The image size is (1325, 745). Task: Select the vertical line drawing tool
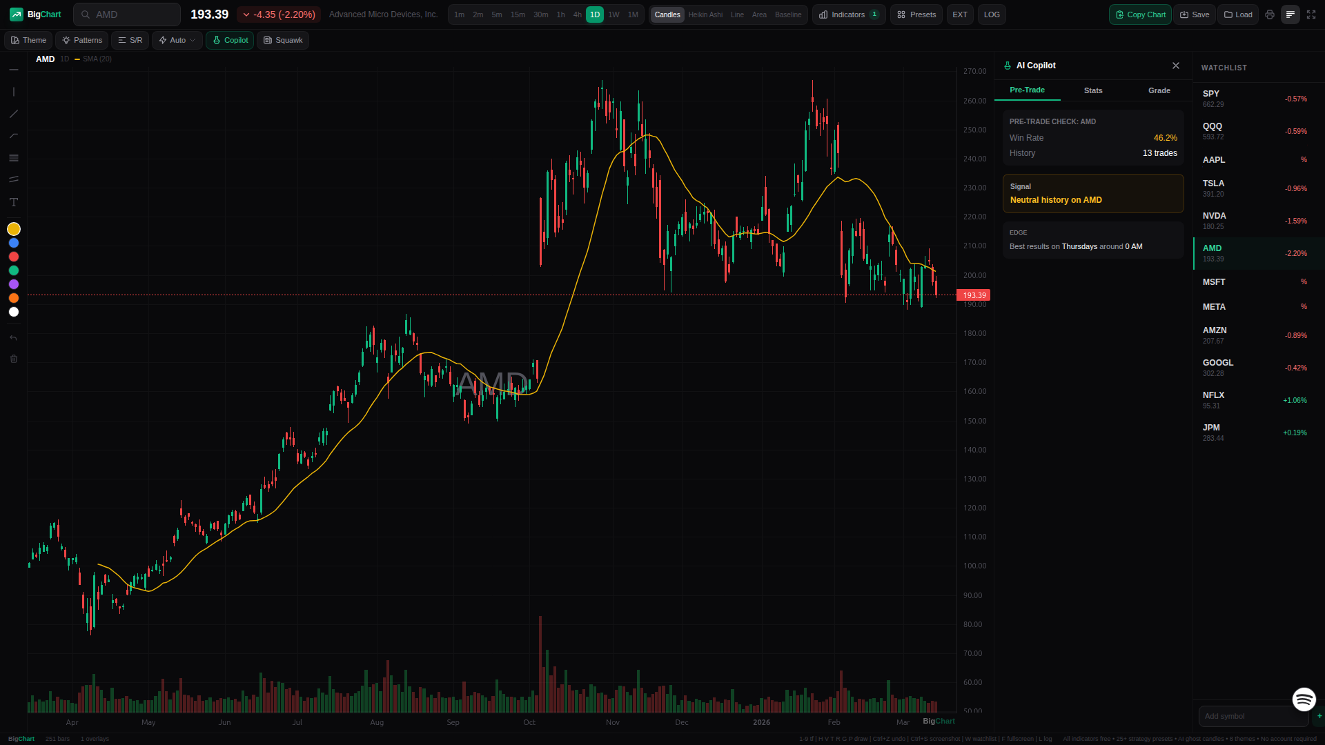click(x=14, y=91)
